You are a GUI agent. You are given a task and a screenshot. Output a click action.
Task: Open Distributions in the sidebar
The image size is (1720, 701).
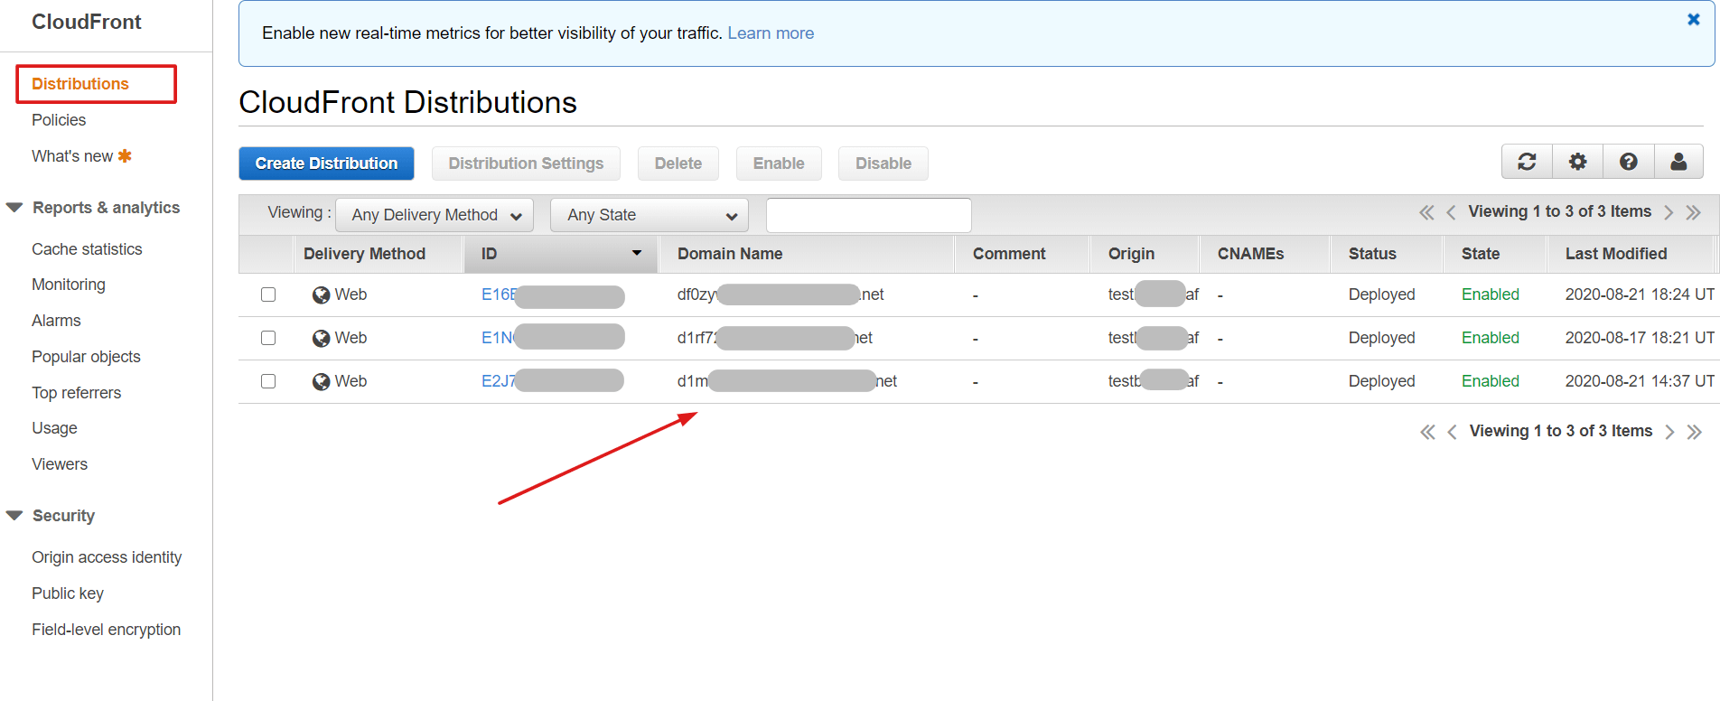coord(80,84)
